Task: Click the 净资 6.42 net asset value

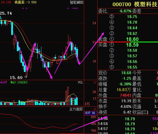Action: coord(127,112)
